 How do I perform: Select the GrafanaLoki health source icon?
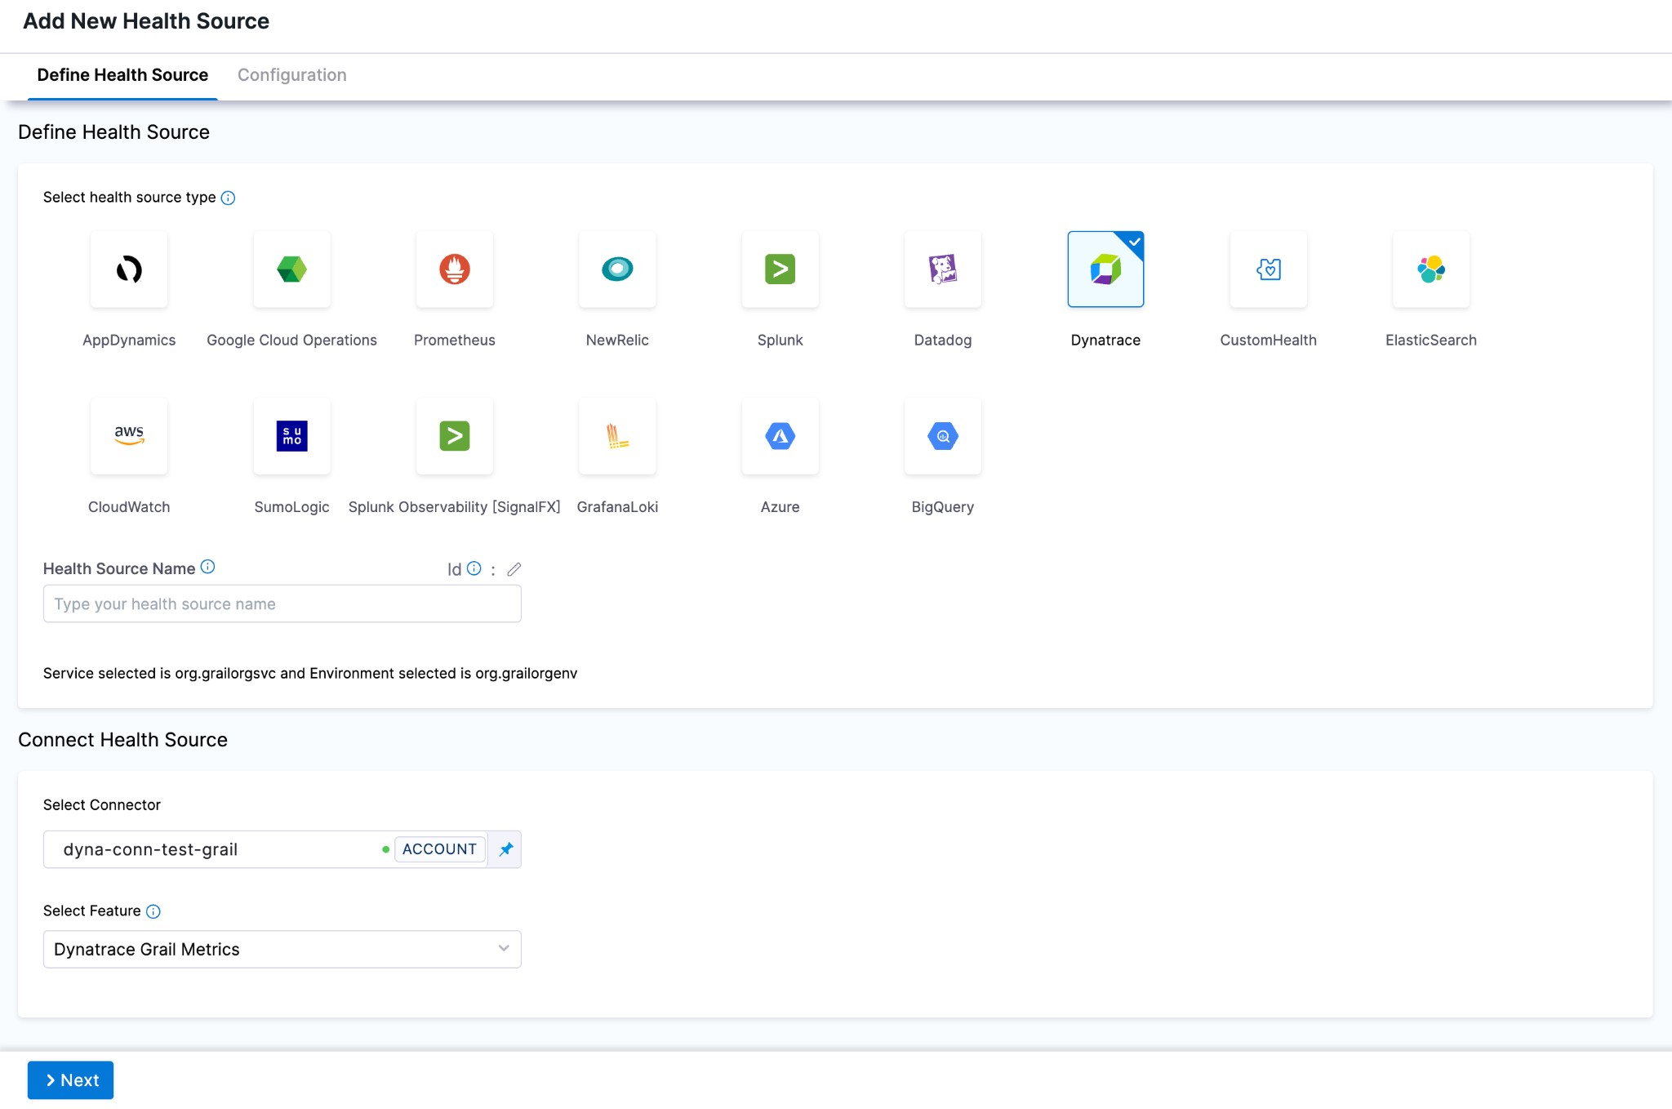[617, 436]
